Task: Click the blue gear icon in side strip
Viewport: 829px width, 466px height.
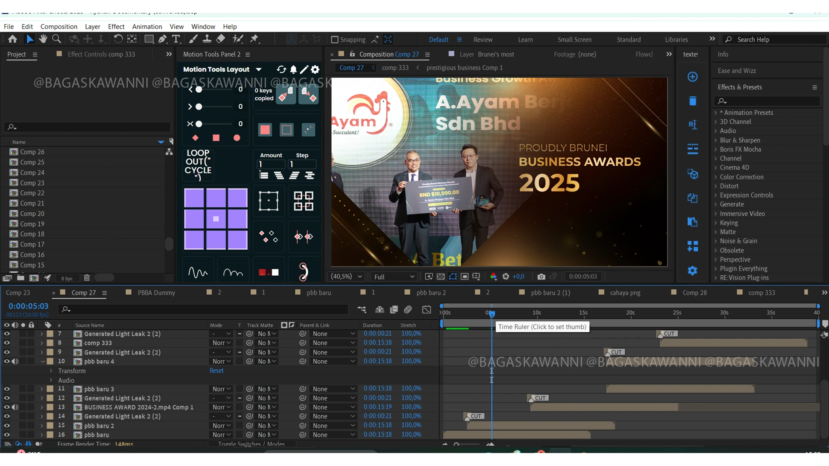Action: [693, 271]
